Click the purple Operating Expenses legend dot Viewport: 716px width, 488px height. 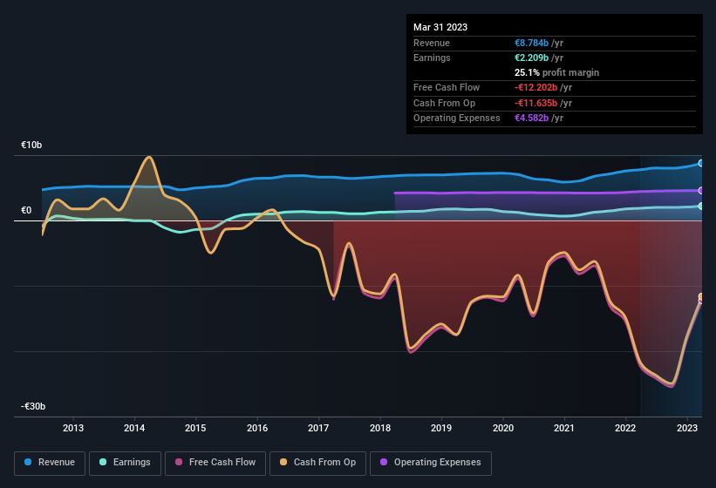coord(384,462)
